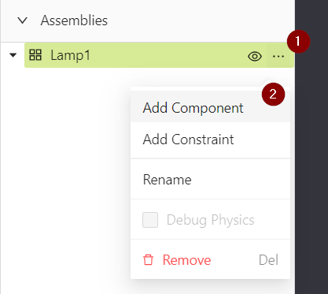
Task: Collapse the Assemblies section chevron
Action: tap(23, 20)
